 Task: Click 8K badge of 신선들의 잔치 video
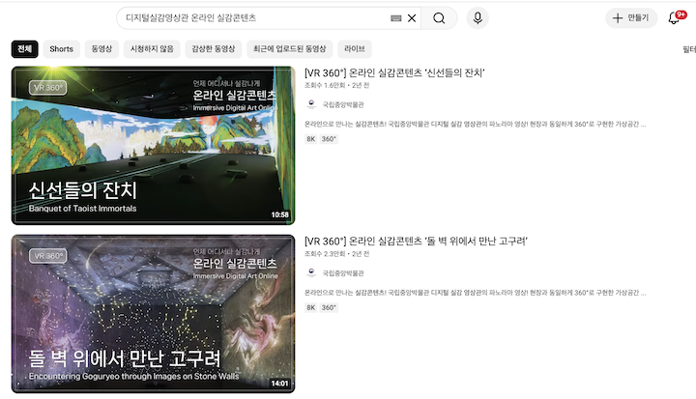(x=310, y=139)
